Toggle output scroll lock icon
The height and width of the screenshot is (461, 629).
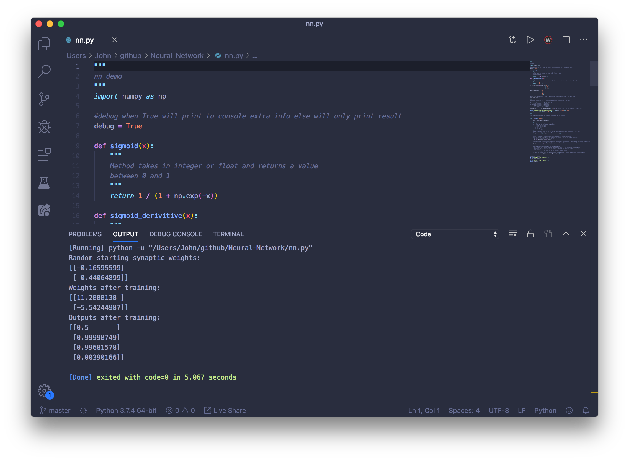pyautogui.click(x=530, y=234)
